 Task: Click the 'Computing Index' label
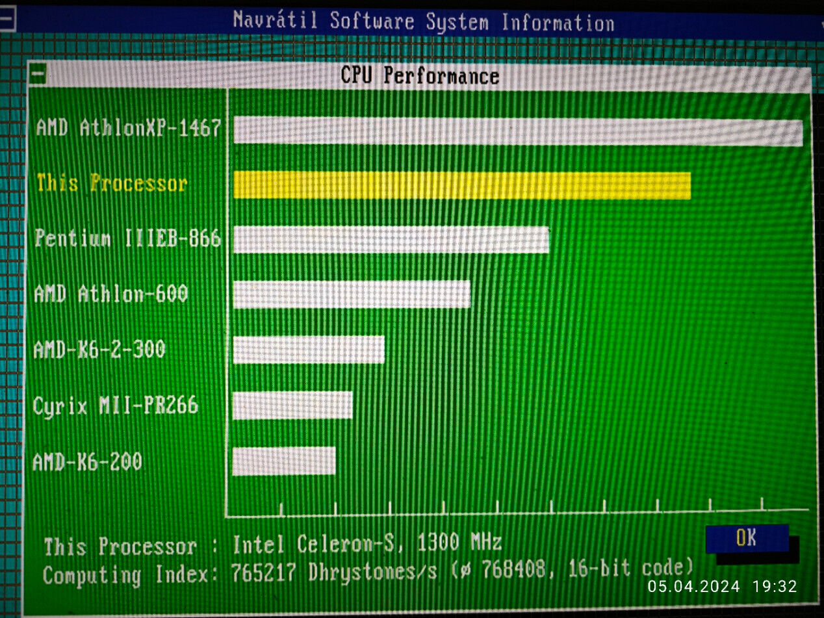pyautogui.click(x=123, y=576)
